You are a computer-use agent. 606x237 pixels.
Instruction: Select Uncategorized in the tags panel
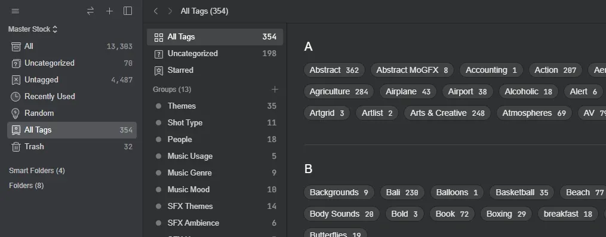point(215,54)
